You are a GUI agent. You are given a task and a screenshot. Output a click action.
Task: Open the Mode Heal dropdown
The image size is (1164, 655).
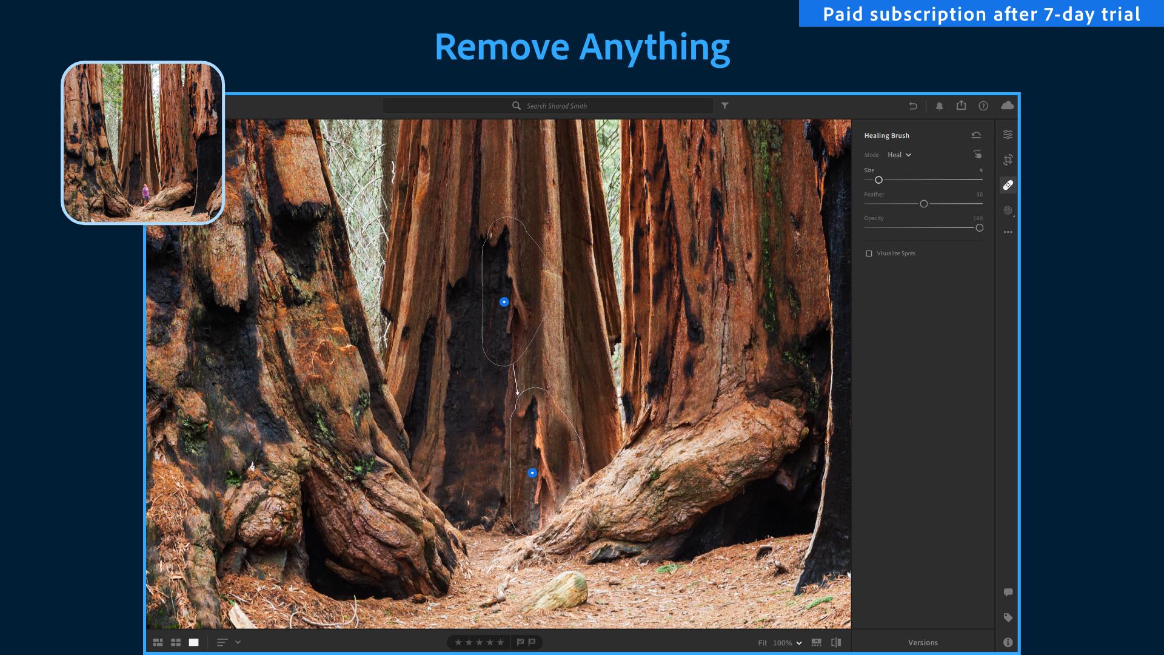(900, 155)
